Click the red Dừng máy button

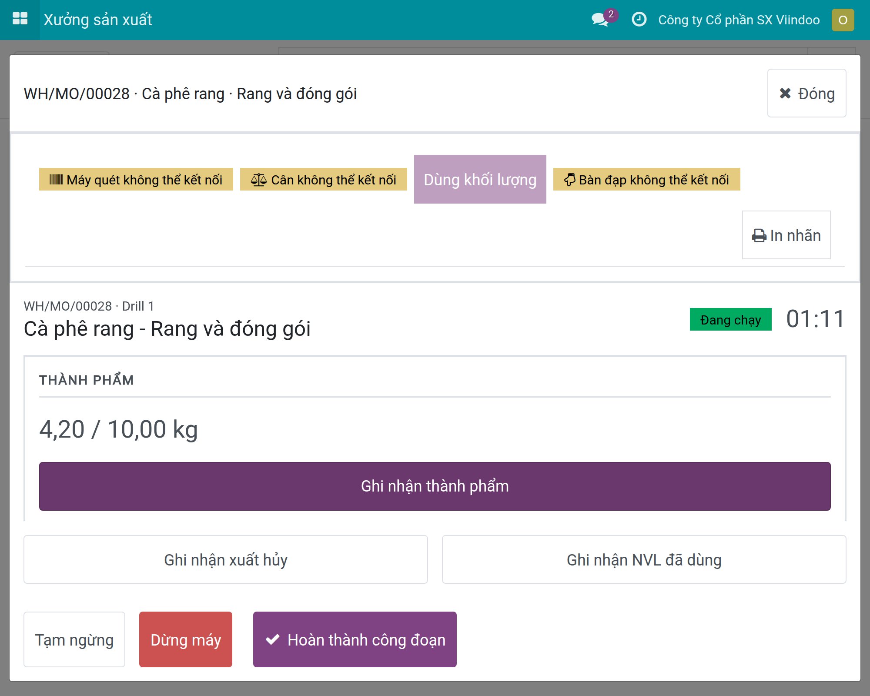coord(186,639)
